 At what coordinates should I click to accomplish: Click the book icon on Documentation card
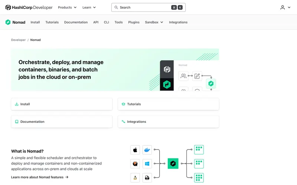pos(17,122)
